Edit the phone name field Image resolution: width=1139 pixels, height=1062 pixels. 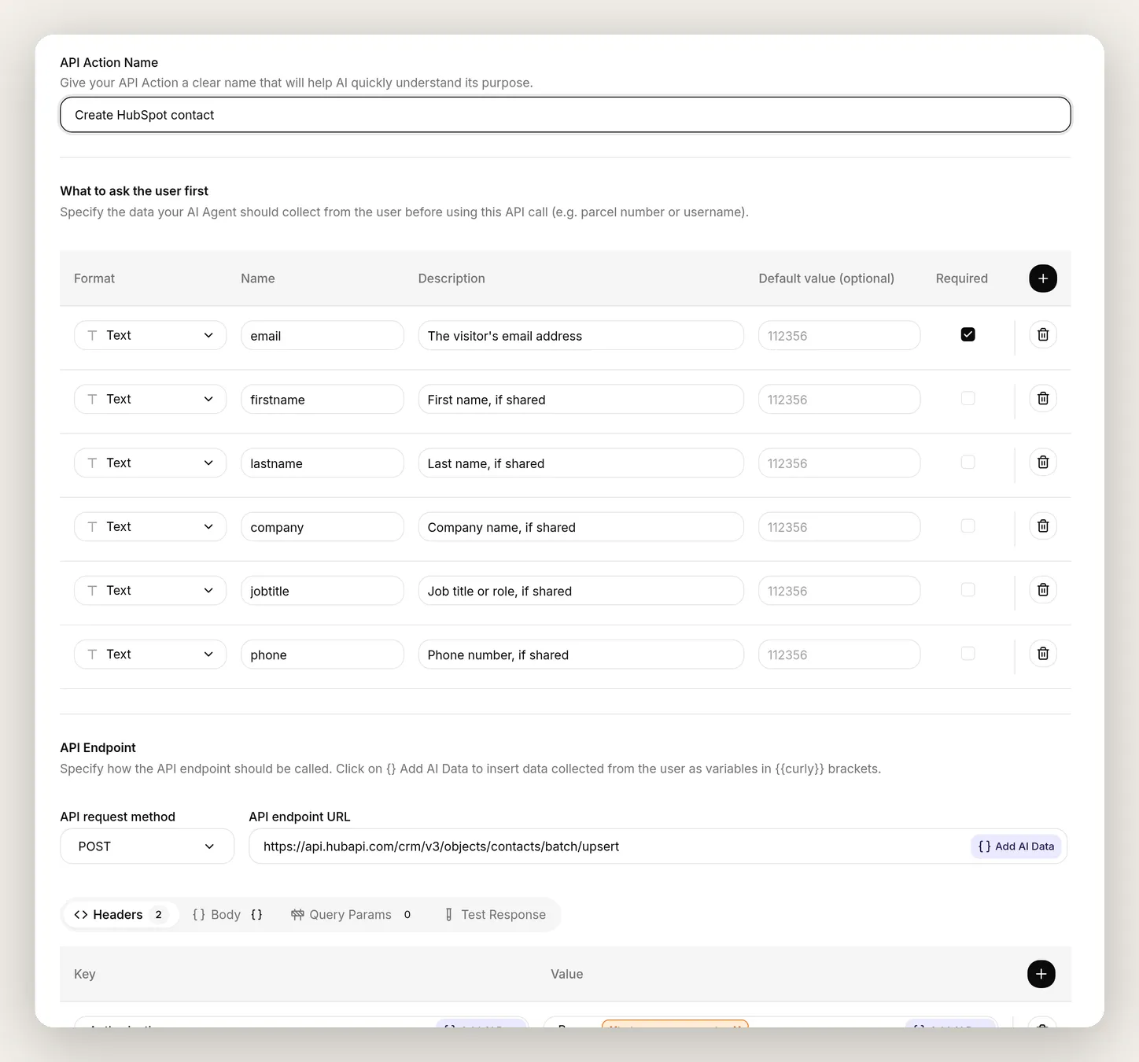323,655
